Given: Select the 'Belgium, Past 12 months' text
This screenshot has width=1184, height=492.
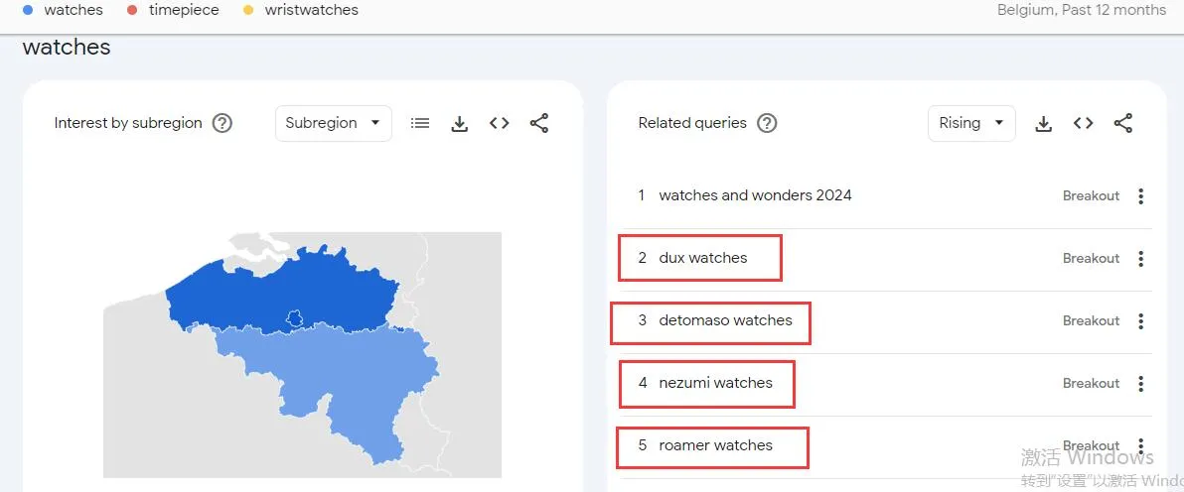Looking at the screenshot, I should coord(1082,10).
